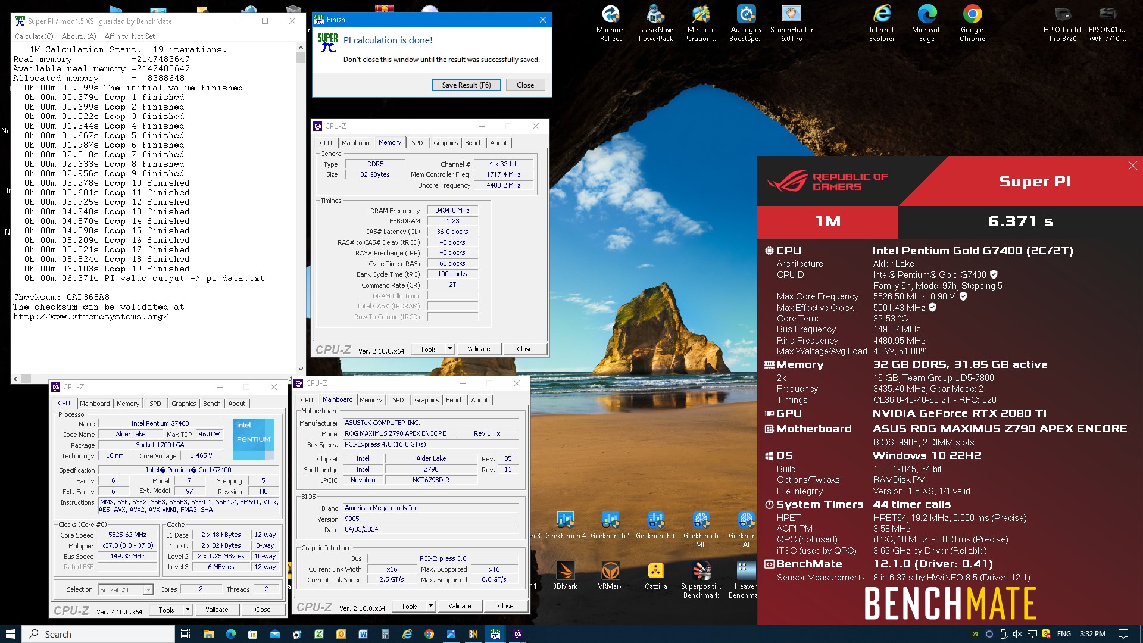Screen dimensions: 1143x643
Task: Open CPU-Z purple taskbar icon
Action: point(517,634)
